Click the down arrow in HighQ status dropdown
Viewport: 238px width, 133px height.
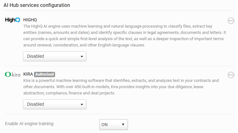click(82, 56)
